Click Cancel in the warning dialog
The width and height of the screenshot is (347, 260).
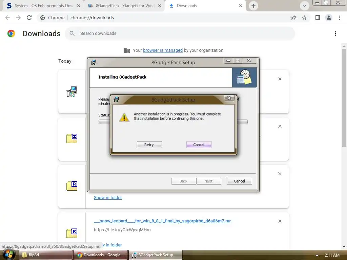(199, 145)
